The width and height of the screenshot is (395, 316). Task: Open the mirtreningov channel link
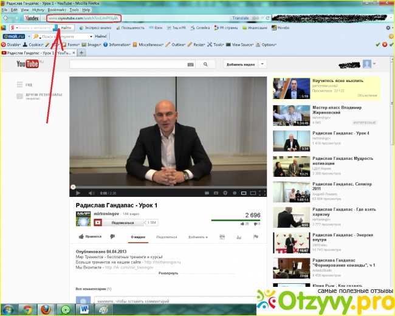[106, 214]
